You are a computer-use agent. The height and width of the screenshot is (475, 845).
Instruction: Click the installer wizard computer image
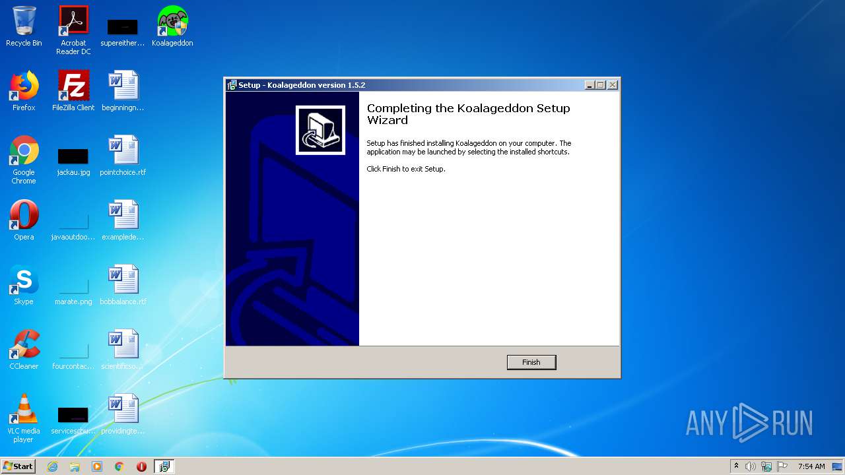pos(320,130)
